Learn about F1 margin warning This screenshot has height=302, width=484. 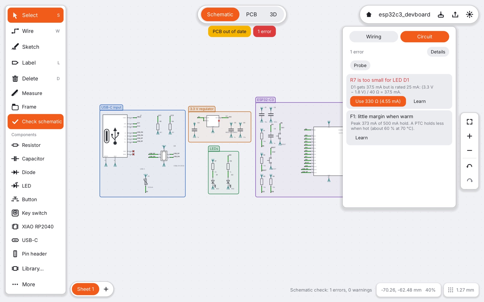[361, 138]
